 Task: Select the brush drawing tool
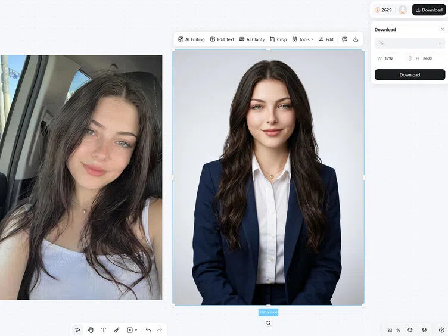point(117,330)
